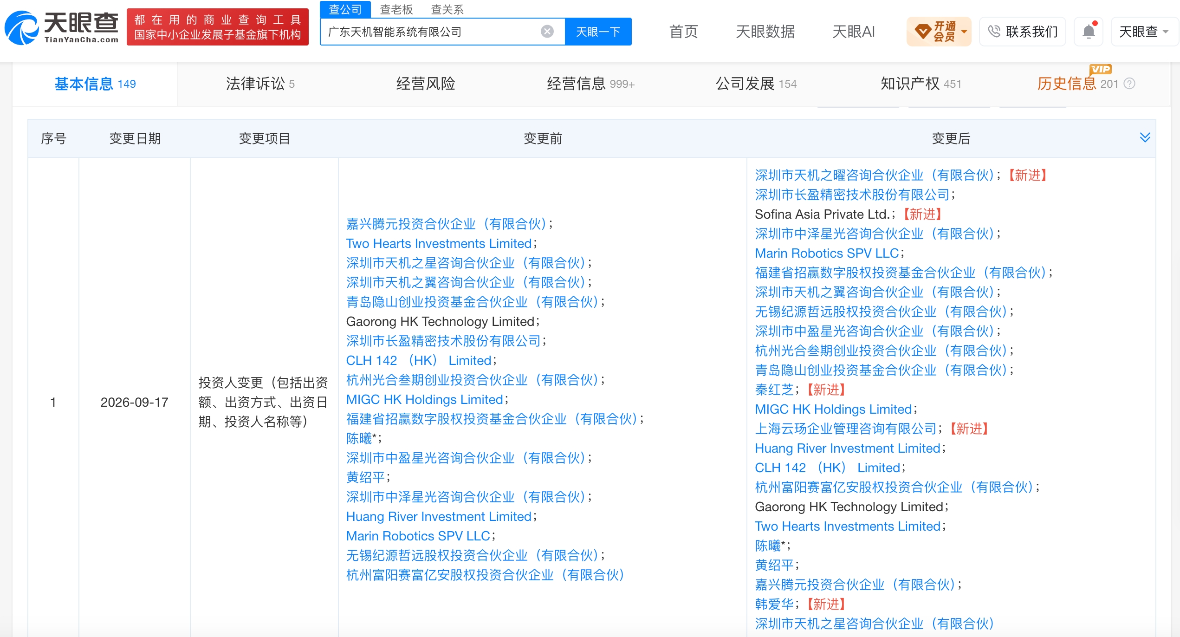
Task: Switch to the 基本信息 tab
Action: [95, 84]
